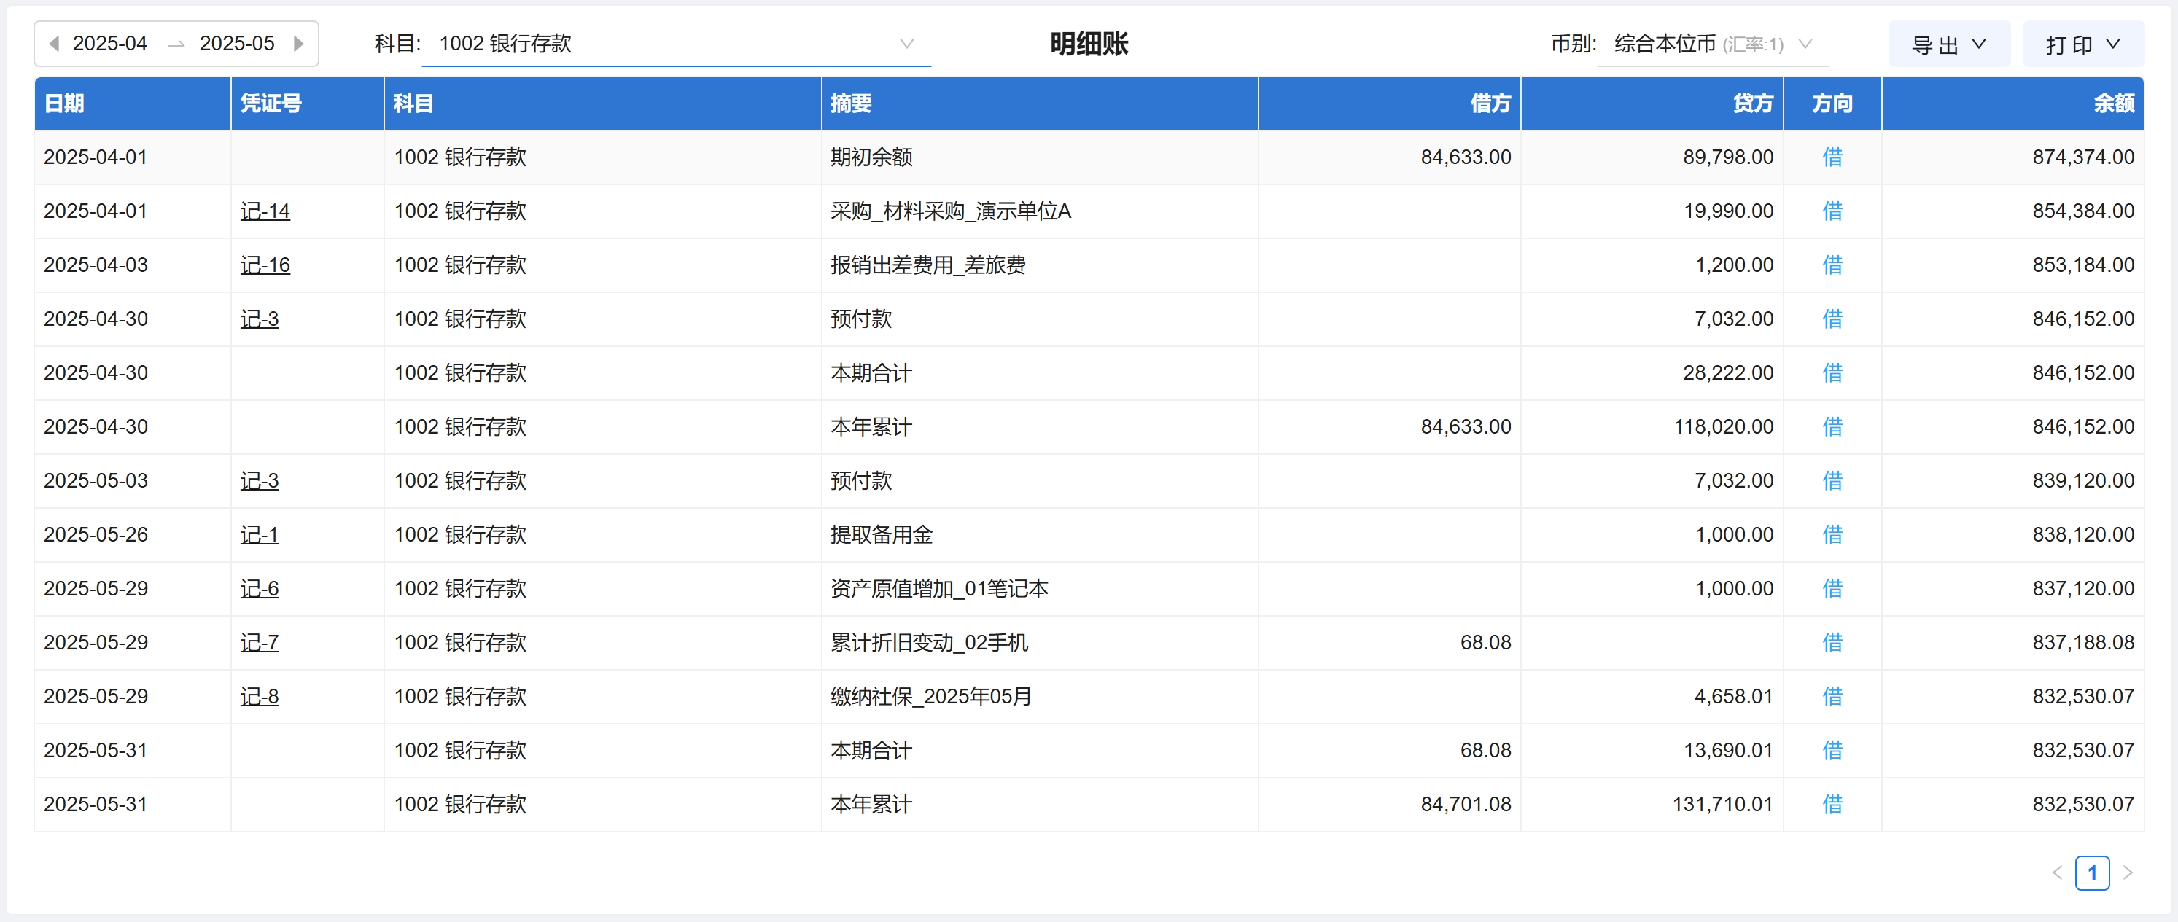Click the 余额 column header
This screenshot has width=2178, height=922.
2113,103
